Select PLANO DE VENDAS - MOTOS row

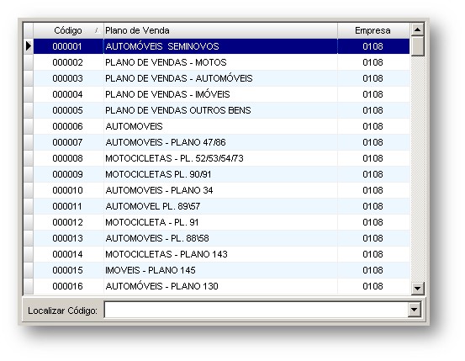point(221,62)
